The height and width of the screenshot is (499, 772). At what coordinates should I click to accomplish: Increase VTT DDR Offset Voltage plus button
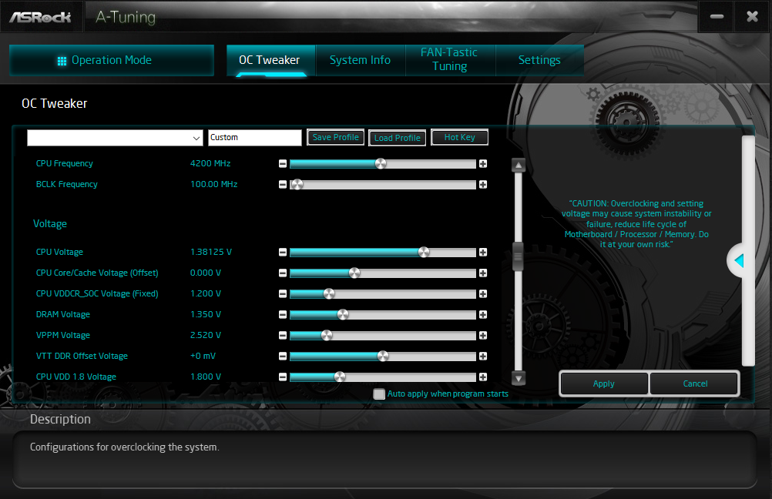(483, 357)
